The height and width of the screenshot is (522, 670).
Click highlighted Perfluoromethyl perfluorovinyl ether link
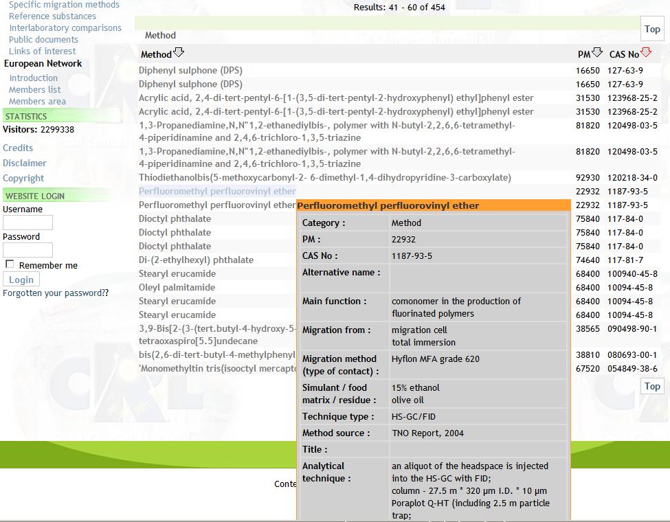[217, 192]
